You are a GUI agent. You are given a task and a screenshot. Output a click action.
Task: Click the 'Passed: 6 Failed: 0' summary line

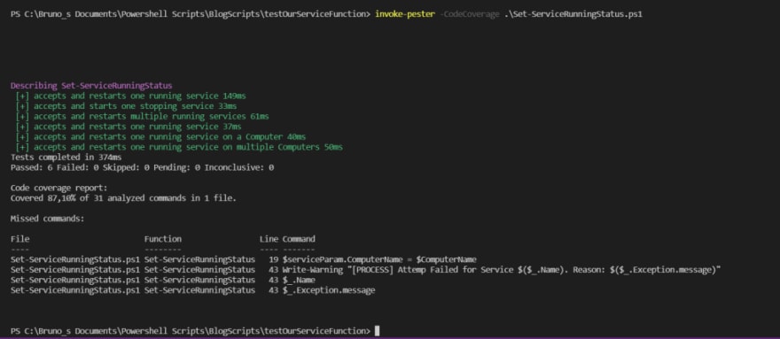coord(143,167)
